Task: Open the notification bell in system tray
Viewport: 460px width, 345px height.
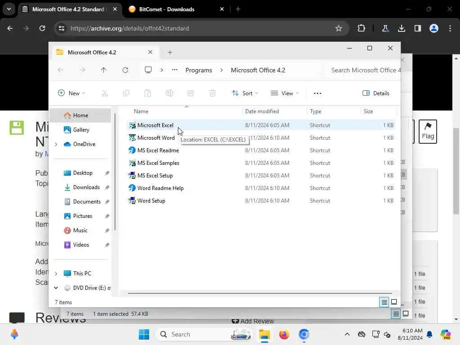Action: point(429,334)
